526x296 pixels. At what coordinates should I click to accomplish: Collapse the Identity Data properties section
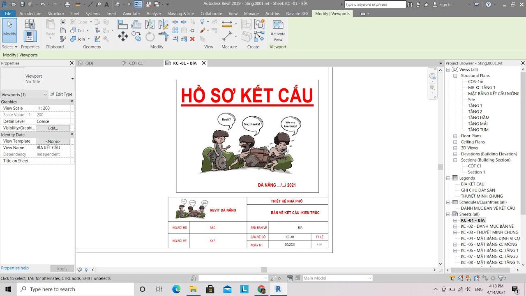tap(72, 134)
